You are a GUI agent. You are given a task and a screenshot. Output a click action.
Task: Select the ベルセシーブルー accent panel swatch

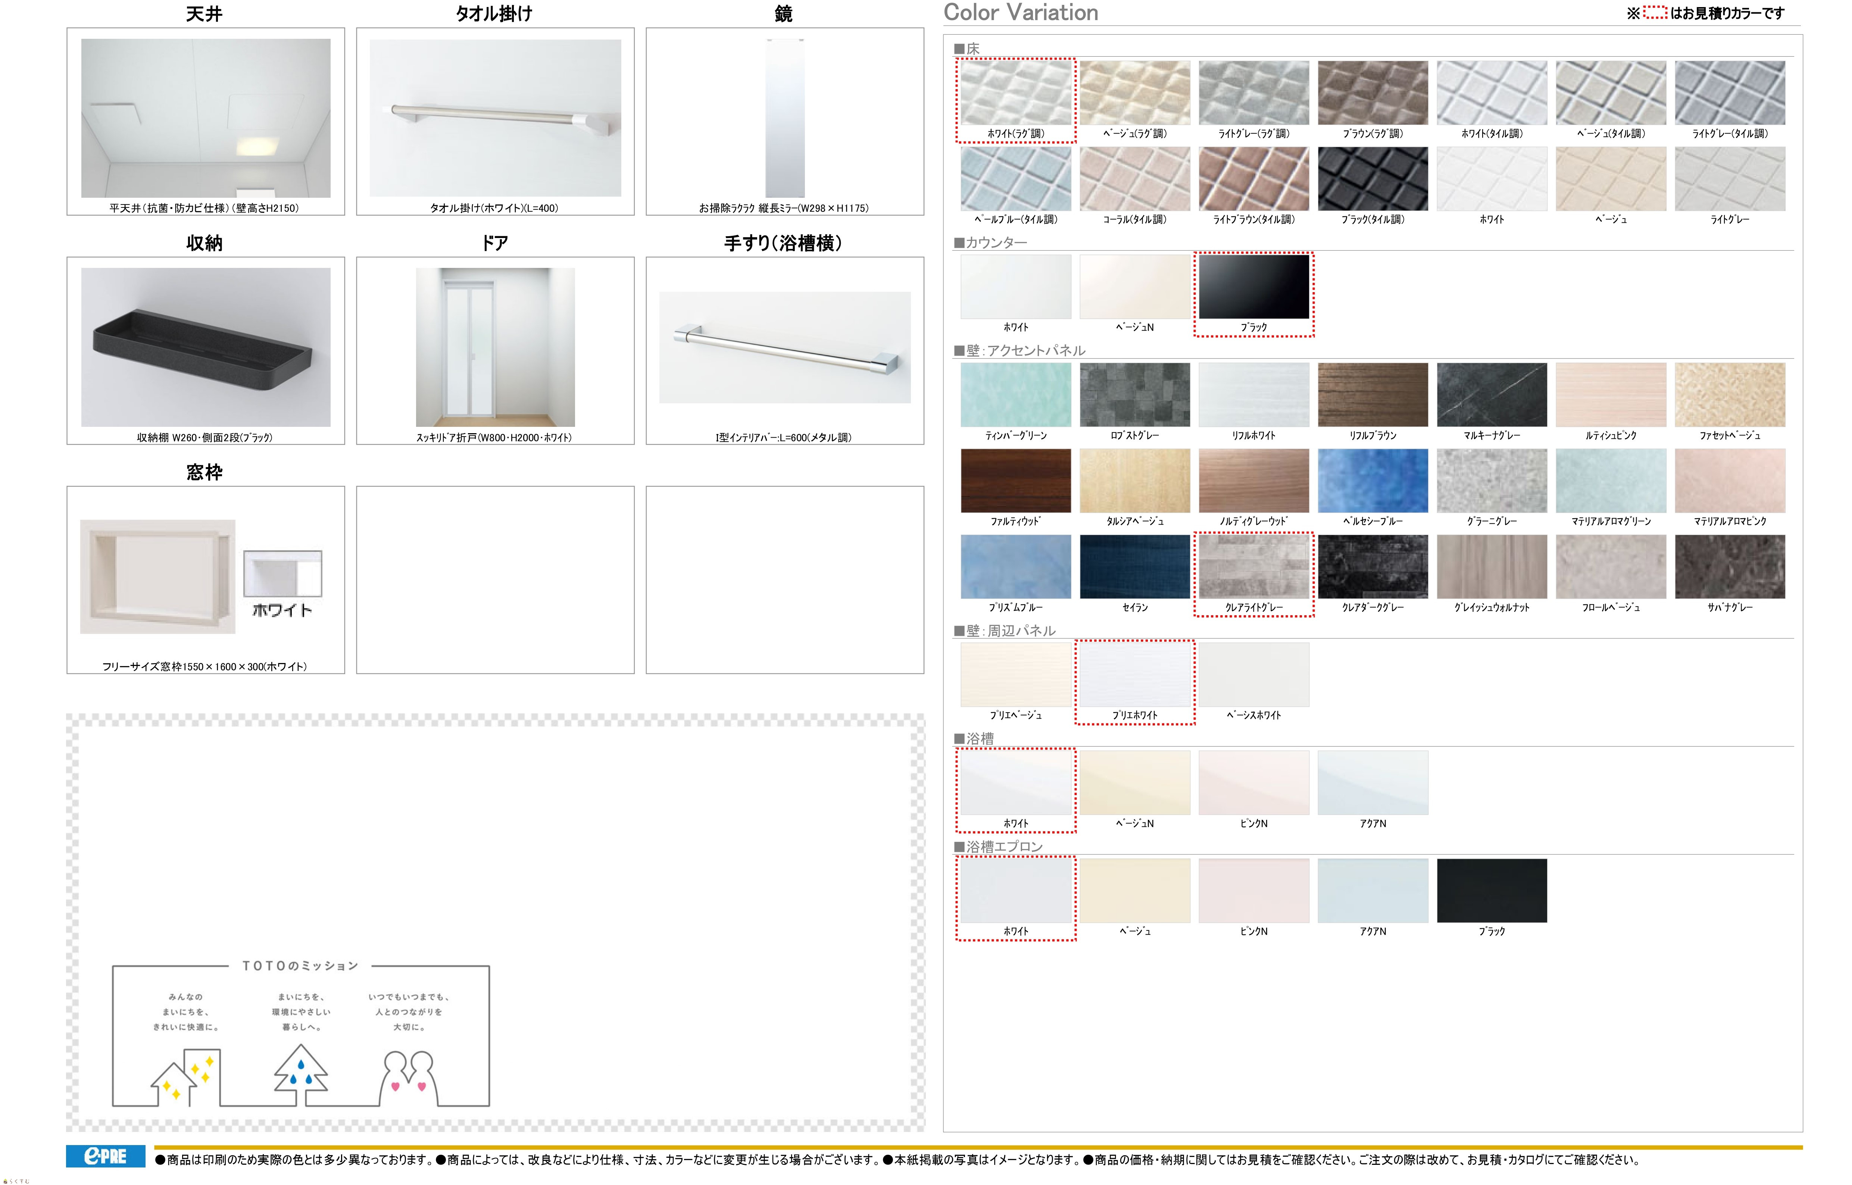[x=1372, y=481]
